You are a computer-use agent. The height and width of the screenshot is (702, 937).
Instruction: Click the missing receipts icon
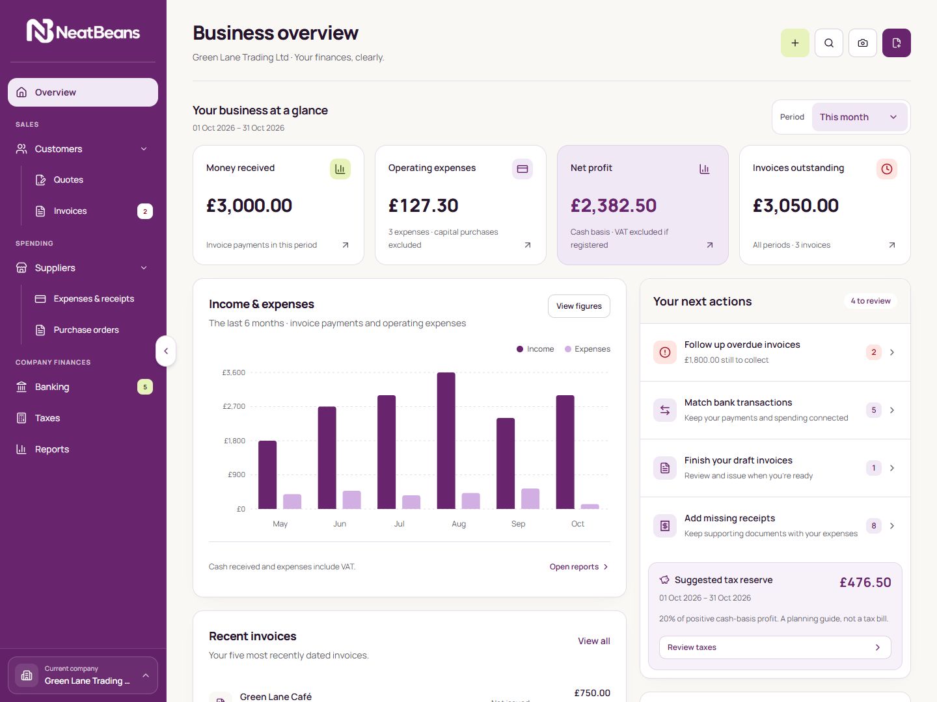(665, 526)
